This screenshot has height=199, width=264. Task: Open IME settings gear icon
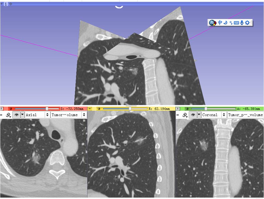[247, 23]
